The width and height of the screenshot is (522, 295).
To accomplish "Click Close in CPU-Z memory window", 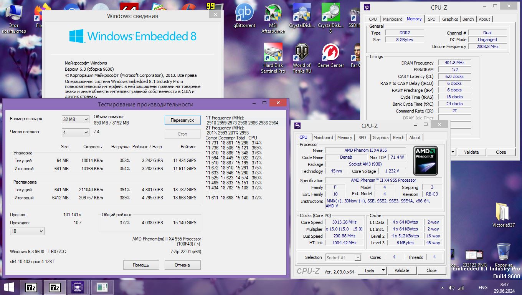I will [x=501, y=152].
